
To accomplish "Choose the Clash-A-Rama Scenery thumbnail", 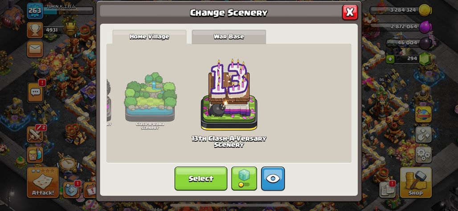I will pos(150,101).
